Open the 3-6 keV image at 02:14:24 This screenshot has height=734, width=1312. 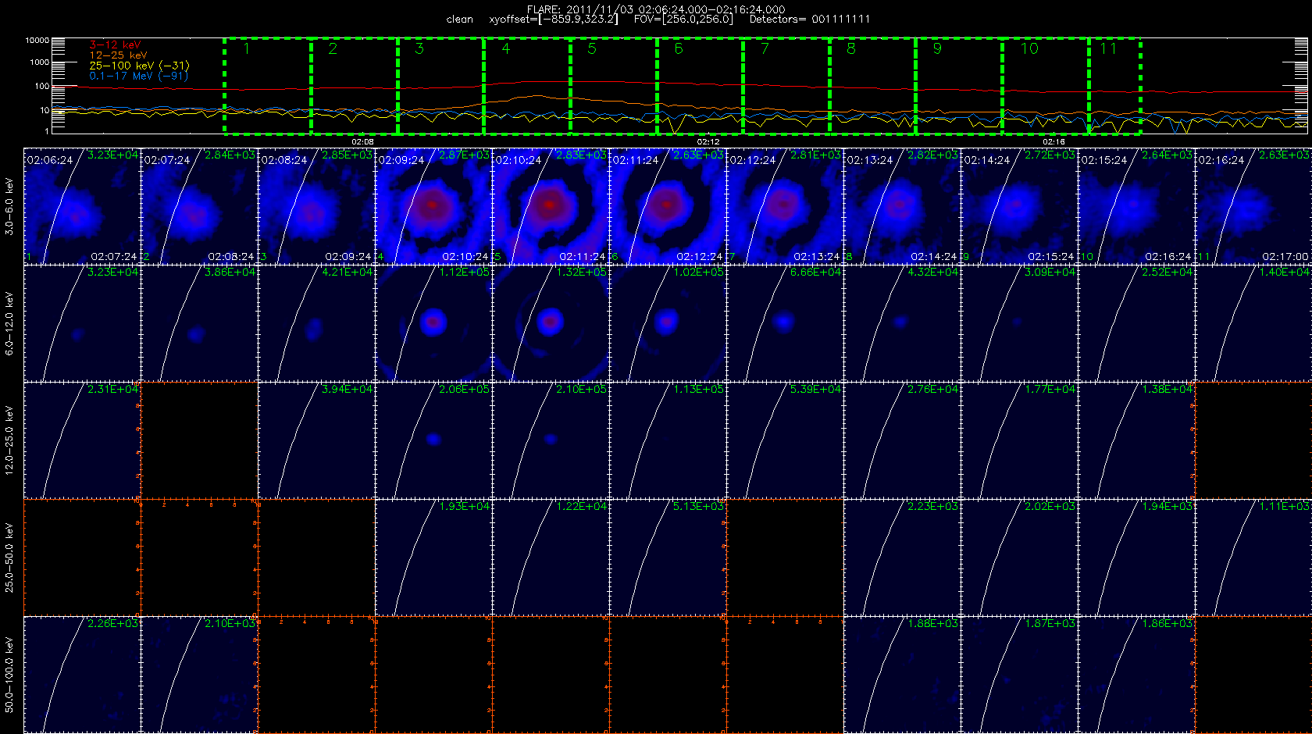[x=1019, y=205]
